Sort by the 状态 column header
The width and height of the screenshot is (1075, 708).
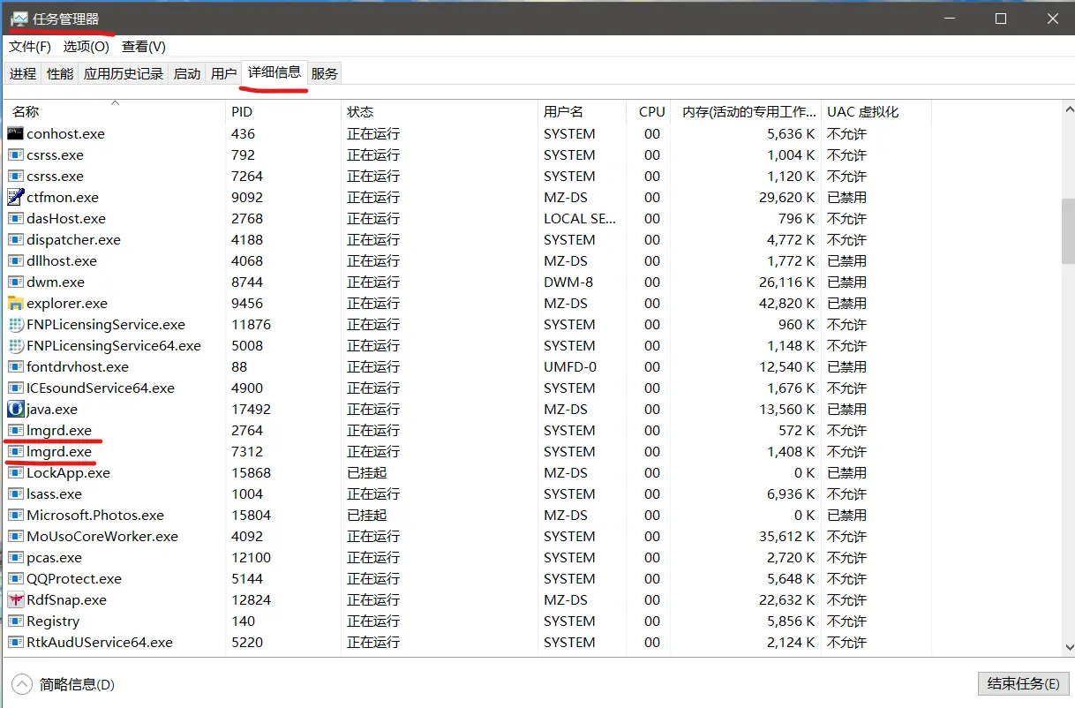coord(439,112)
